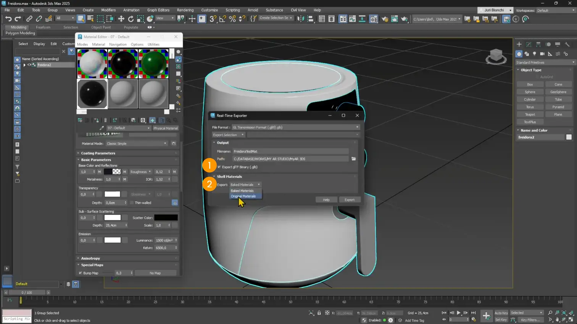Image resolution: width=577 pixels, height=324 pixels.
Task: Click the Filename input field
Action: coord(290,152)
